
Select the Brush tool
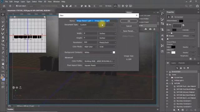3,33
